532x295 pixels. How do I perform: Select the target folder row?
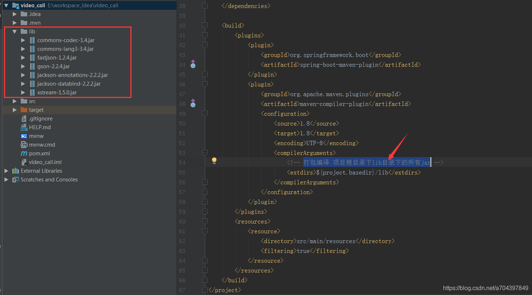(x=89, y=110)
